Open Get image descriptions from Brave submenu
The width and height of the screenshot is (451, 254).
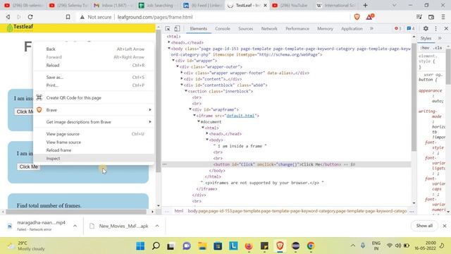[x=94, y=122]
